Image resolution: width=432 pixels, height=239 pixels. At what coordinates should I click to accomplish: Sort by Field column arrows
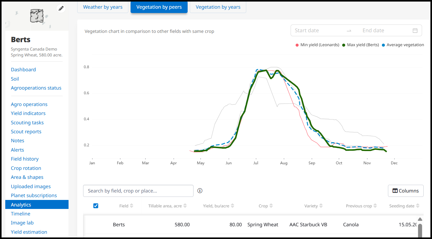(131, 206)
